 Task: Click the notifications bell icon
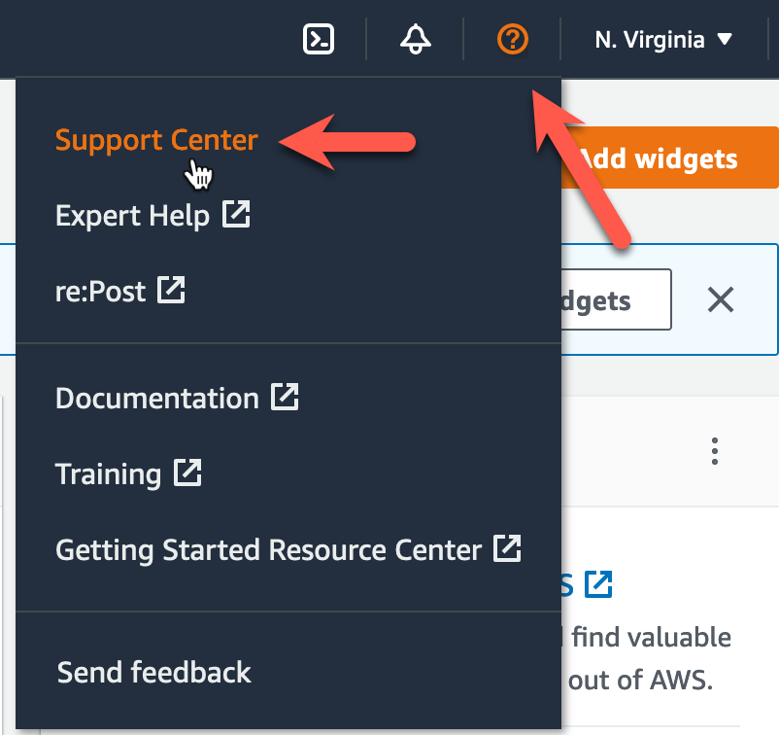[x=416, y=40]
